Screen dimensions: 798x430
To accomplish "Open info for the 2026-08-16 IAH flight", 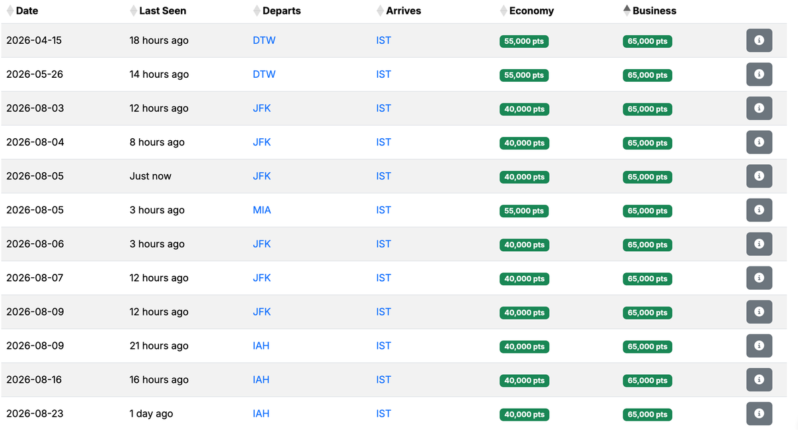I will pos(759,379).
